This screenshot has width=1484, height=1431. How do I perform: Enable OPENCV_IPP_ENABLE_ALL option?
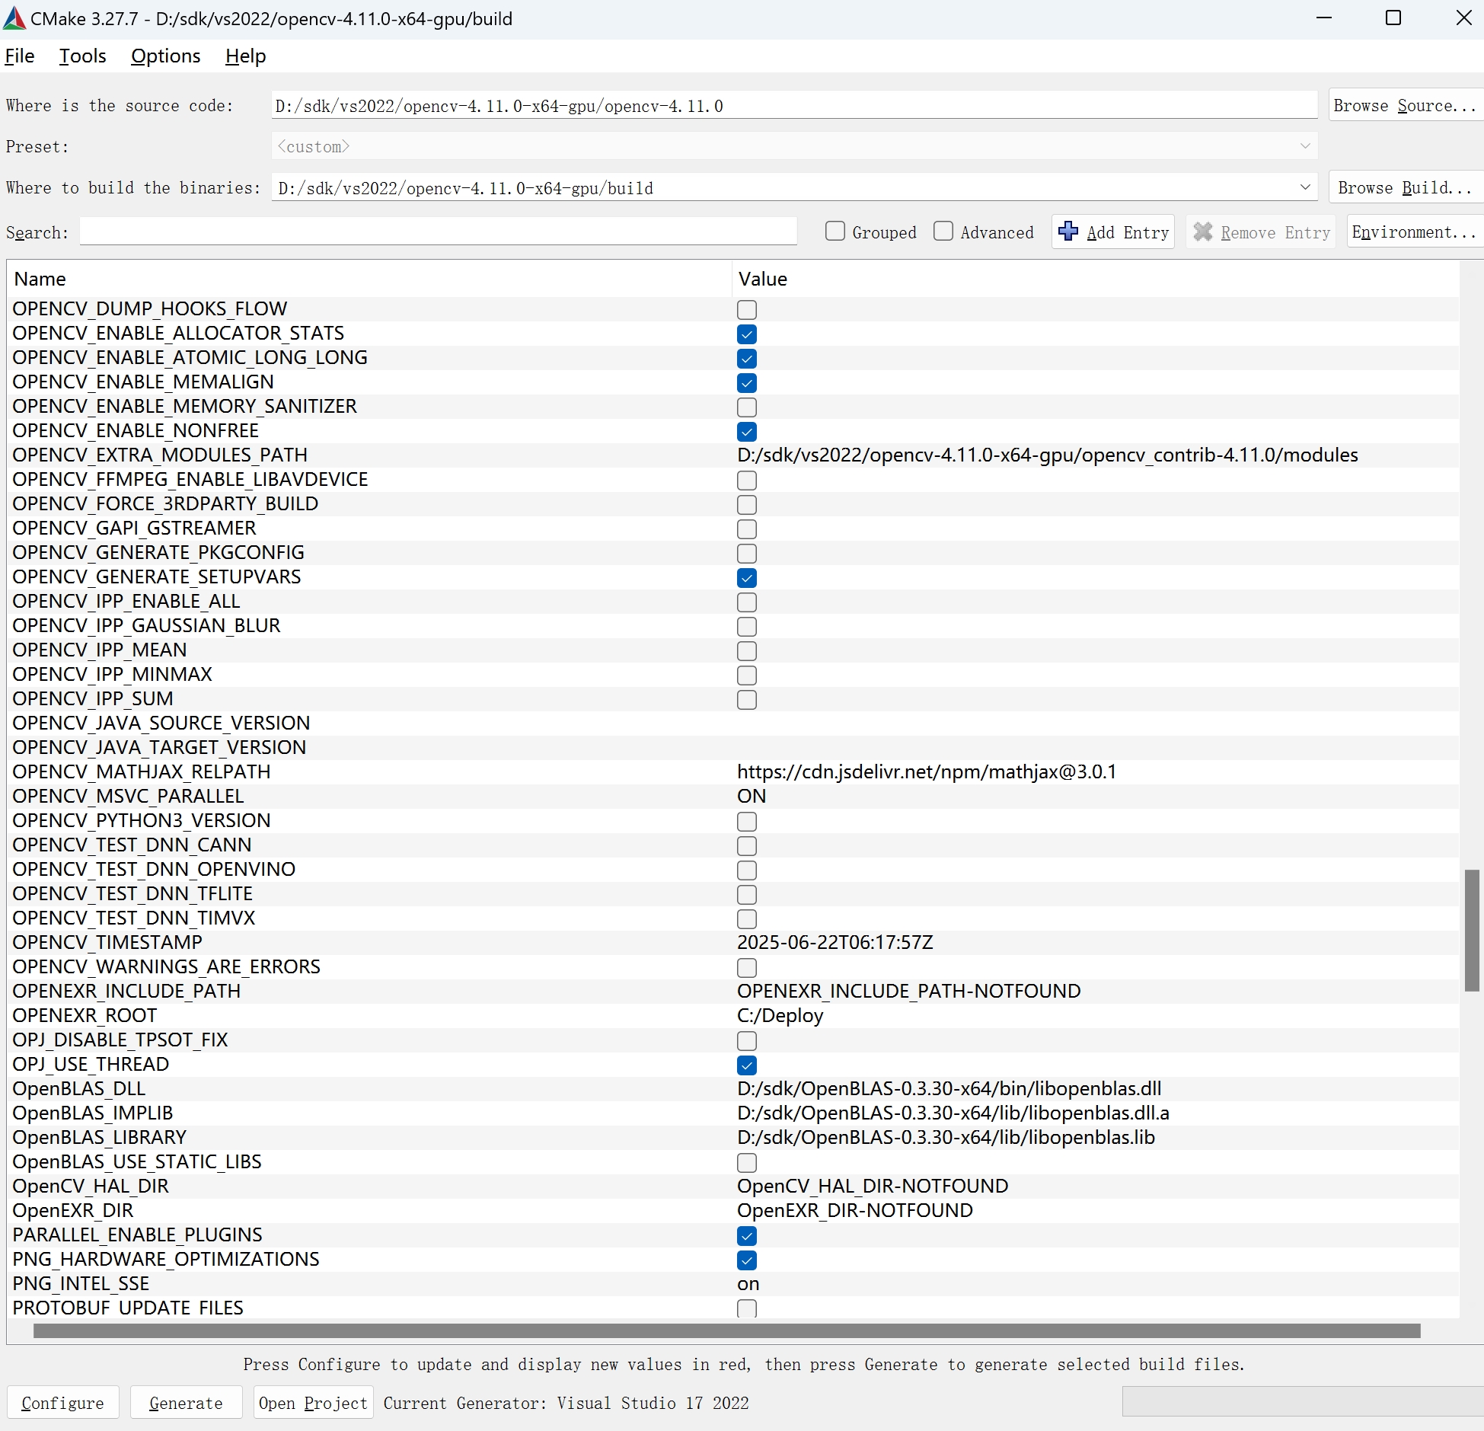[746, 602]
